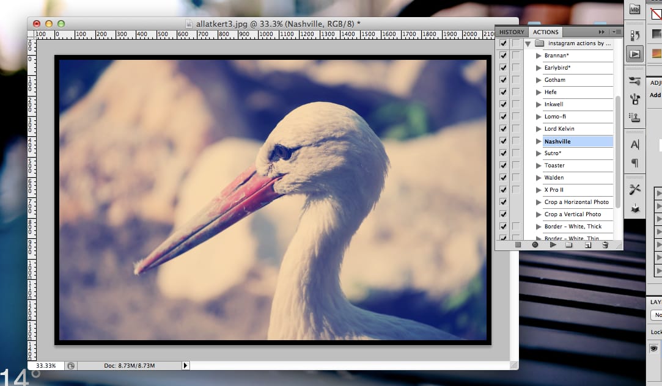This screenshot has height=386, width=662.
Task: Expand the Nashville action steps
Action: pyautogui.click(x=539, y=141)
